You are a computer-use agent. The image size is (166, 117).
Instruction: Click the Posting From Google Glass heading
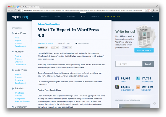click(49, 90)
